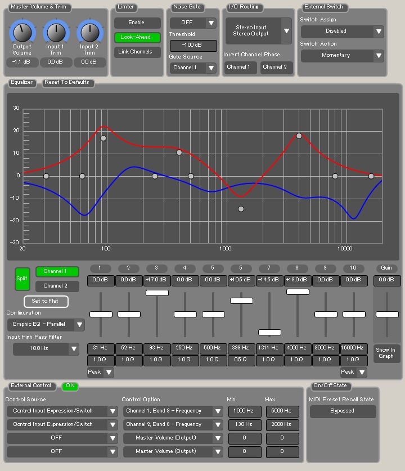The width and height of the screenshot is (405, 471).
Task: Select the Gain column label
Action: click(x=386, y=268)
